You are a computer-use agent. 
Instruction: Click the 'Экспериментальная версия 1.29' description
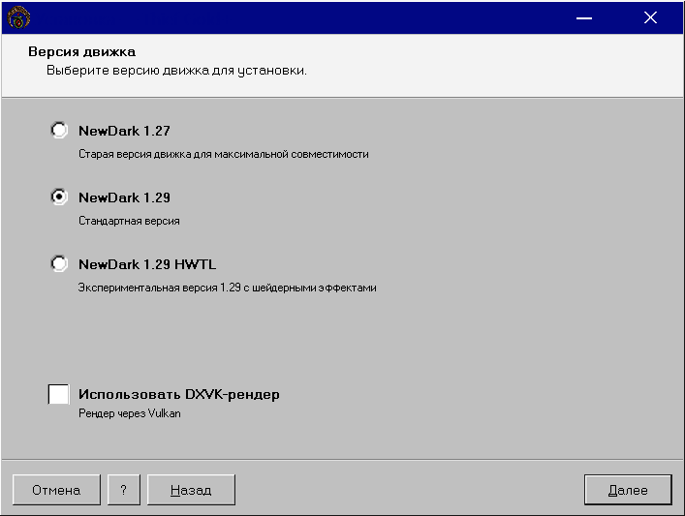[227, 288]
